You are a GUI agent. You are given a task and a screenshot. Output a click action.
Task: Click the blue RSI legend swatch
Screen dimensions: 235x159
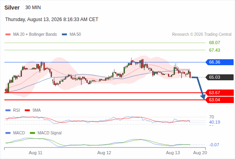pyautogui.click(x=8, y=111)
